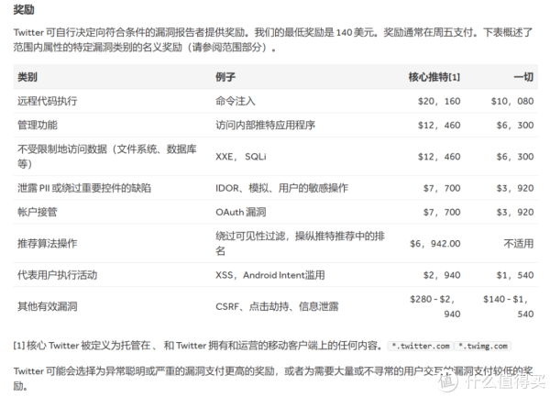Select the 代表用户执行活动 row label
This screenshot has width=550, height=397.
(58, 274)
